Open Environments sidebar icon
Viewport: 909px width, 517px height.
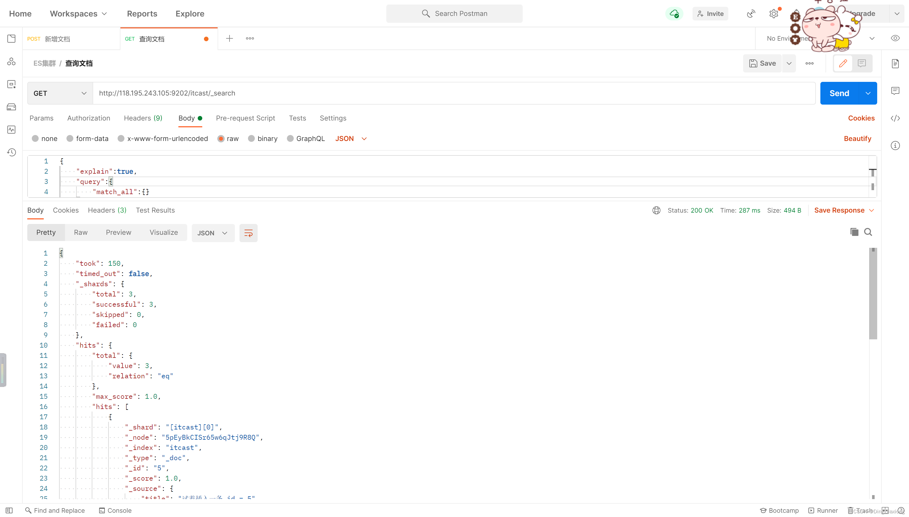(x=11, y=84)
